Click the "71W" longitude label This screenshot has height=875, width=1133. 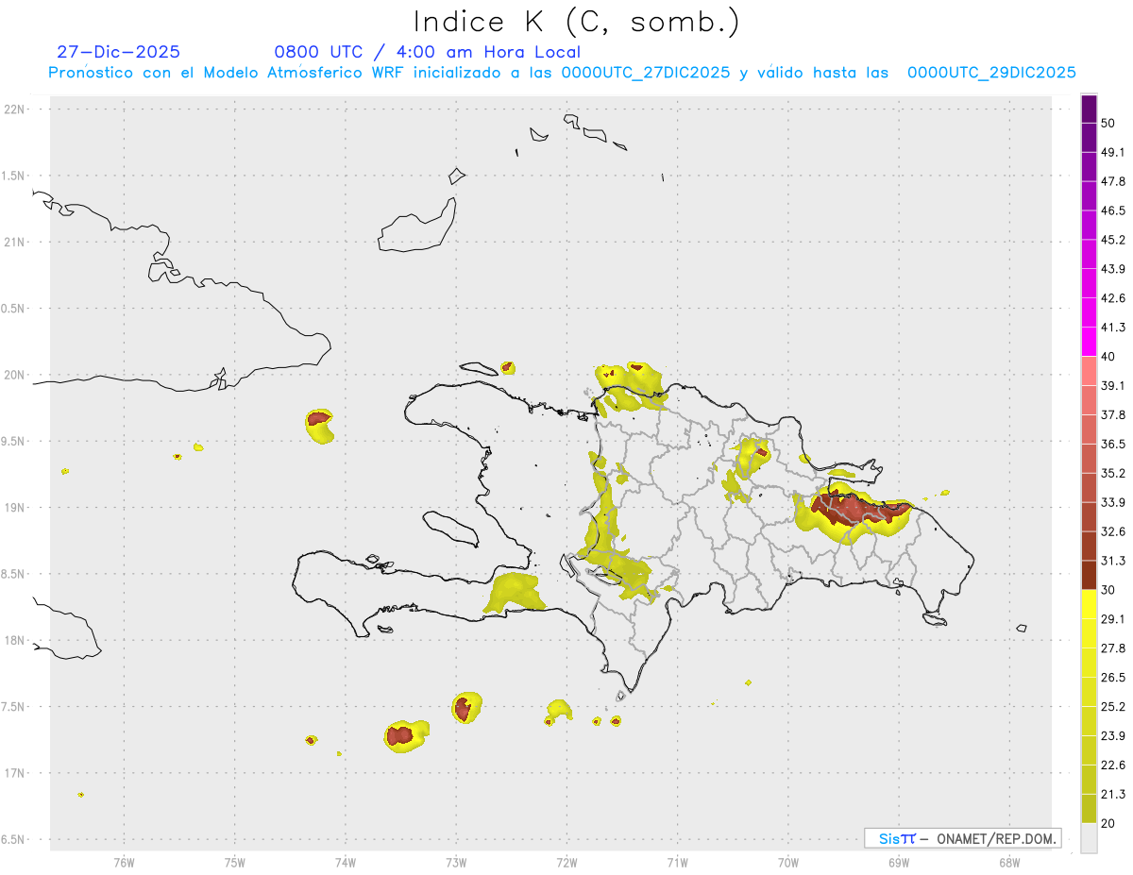click(x=677, y=862)
